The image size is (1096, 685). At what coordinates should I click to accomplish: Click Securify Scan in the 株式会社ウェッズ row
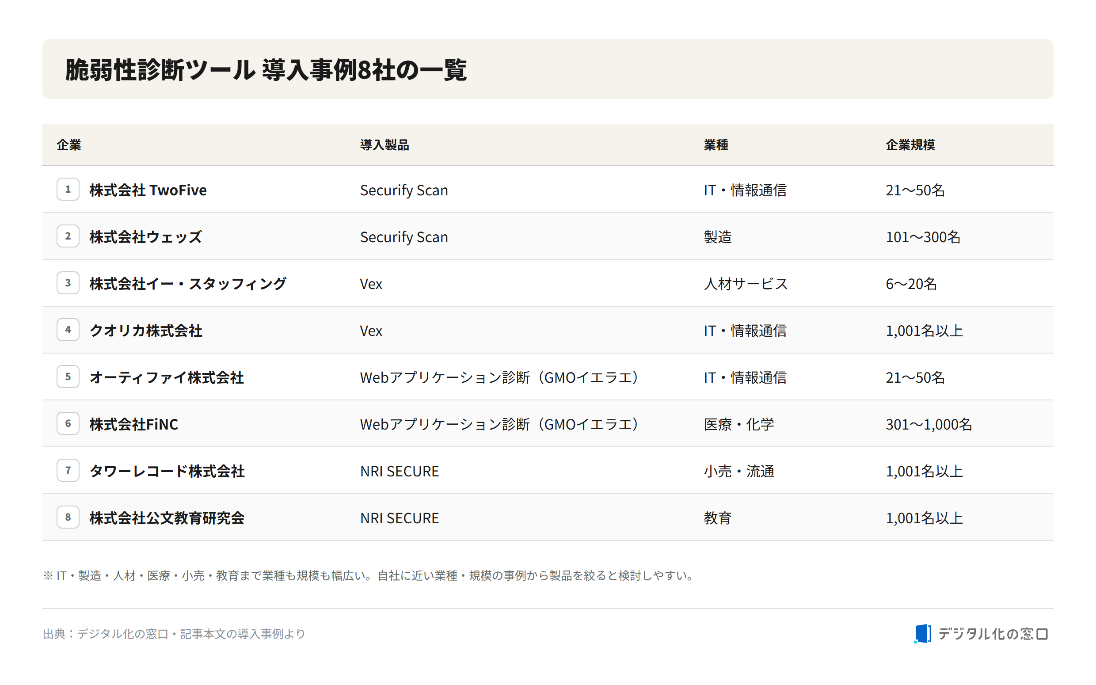(x=404, y=237)
